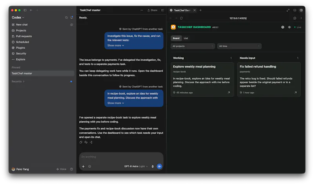314x185 pixels.
Task: Click the Working column header
Action: [179, 58]
